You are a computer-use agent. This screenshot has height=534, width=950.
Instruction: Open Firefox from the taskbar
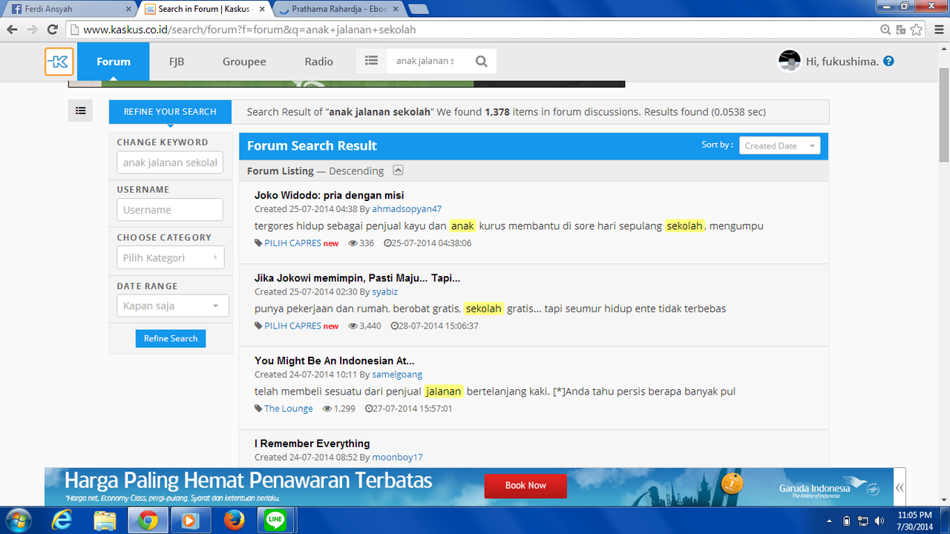coord(233,521)
